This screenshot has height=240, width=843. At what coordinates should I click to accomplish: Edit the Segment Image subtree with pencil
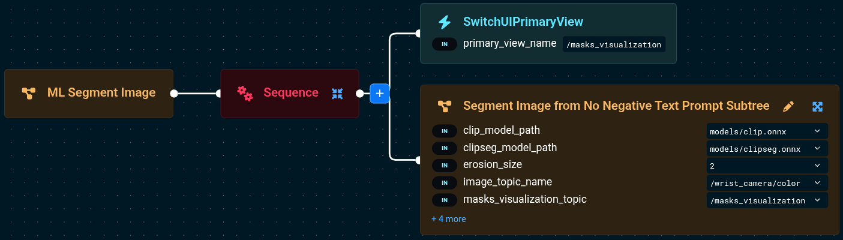click(x=788, y=107)
